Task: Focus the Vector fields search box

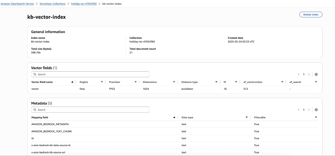Action: [x=90, y=74]
